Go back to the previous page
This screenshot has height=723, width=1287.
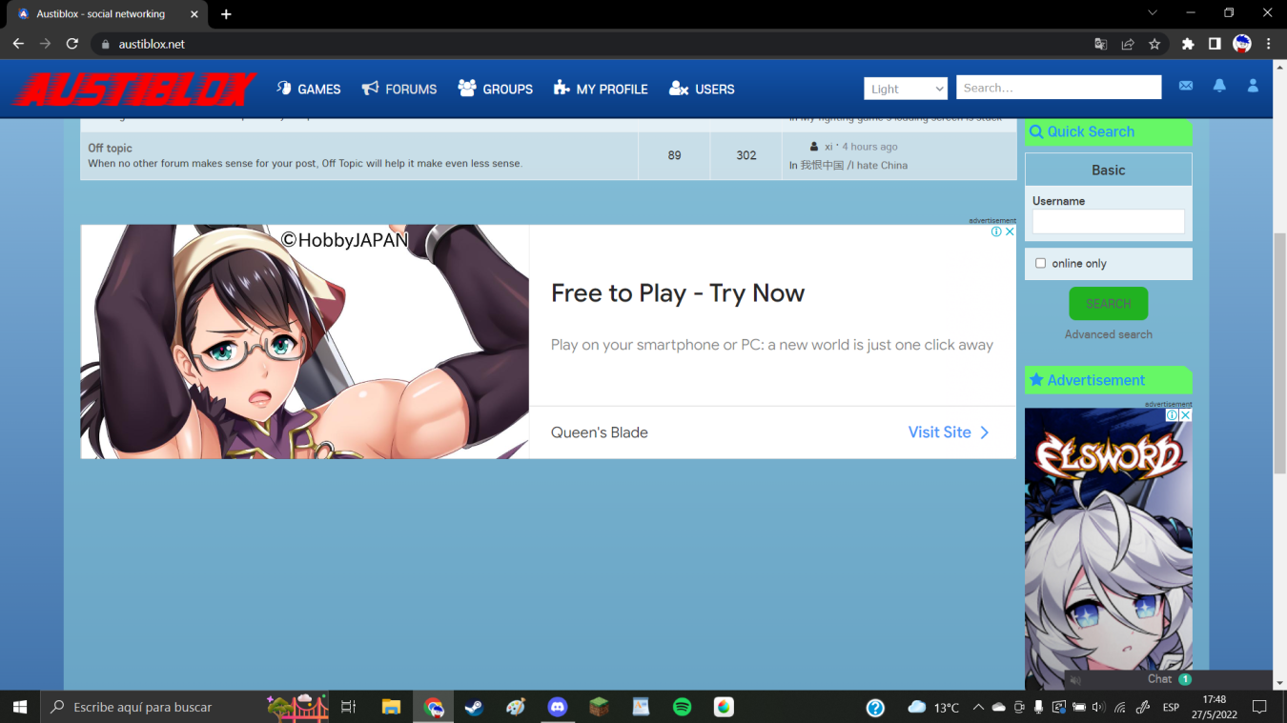pos(18,44)
